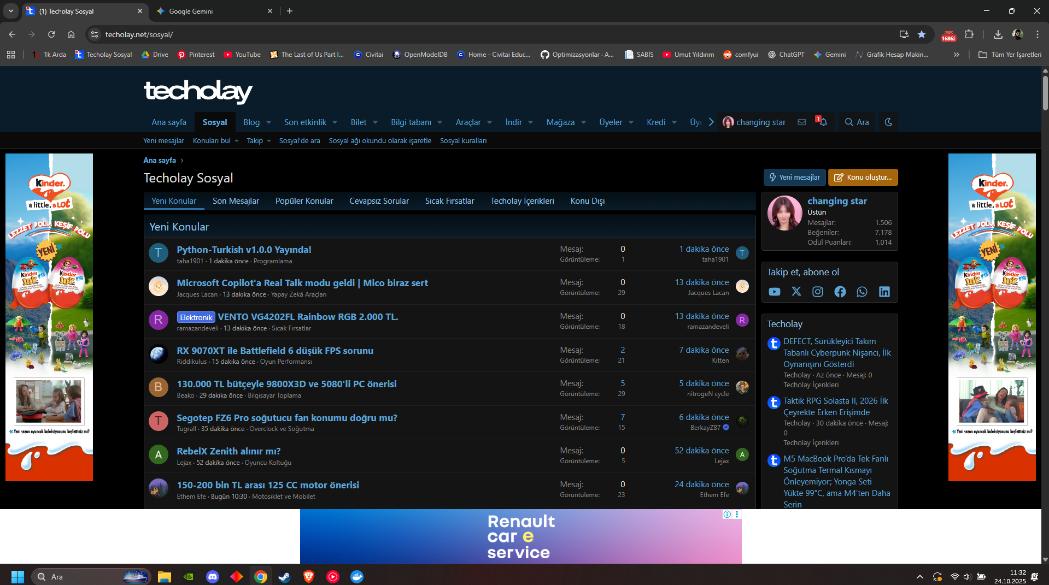
Task: Switch to Cevapsız Sorular tab
Action: 379,201
